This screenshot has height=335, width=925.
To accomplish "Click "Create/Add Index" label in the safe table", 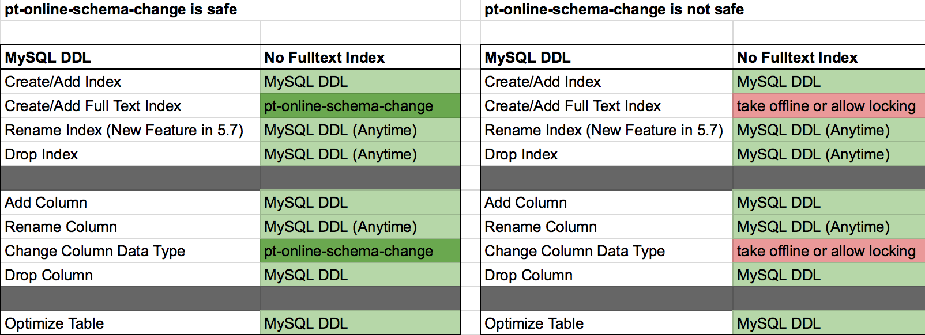I will tap(63, 82).
